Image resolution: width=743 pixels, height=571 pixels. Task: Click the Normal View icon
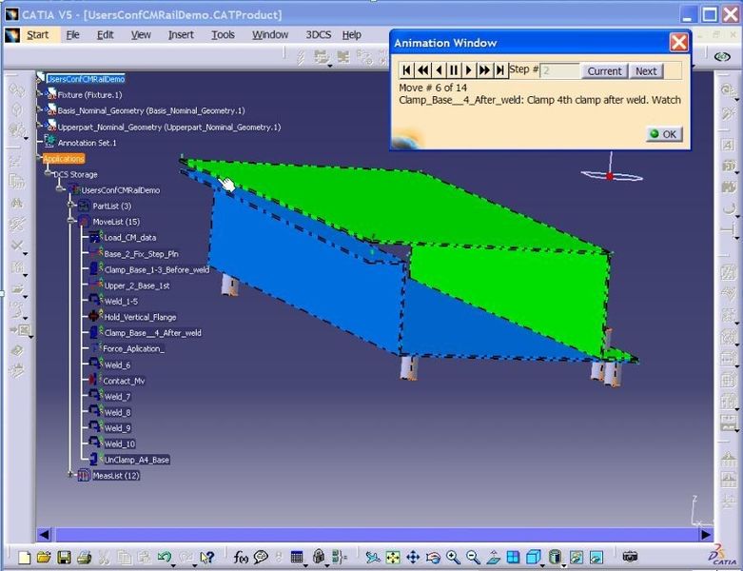tap(493, 558)
